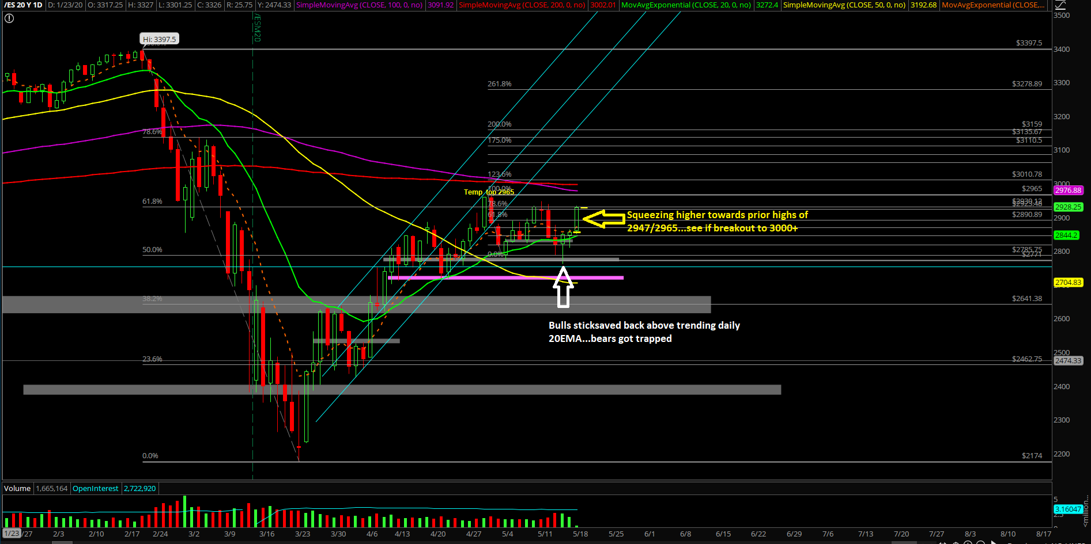Click the /ESM20 contract rollover label

(257, 28)
